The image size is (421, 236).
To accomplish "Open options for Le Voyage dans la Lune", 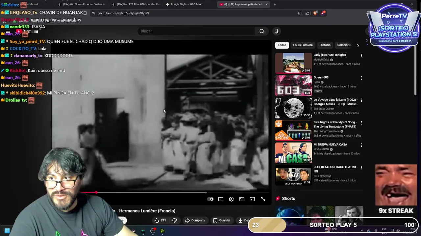I will [x=361, y=100].
